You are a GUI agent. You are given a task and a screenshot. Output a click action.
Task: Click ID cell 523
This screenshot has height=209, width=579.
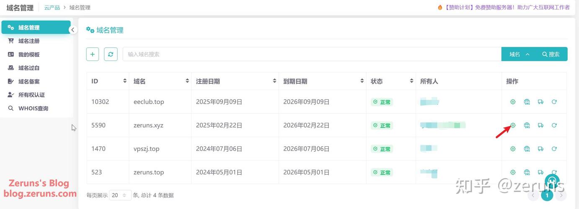[x=96, y=172]
